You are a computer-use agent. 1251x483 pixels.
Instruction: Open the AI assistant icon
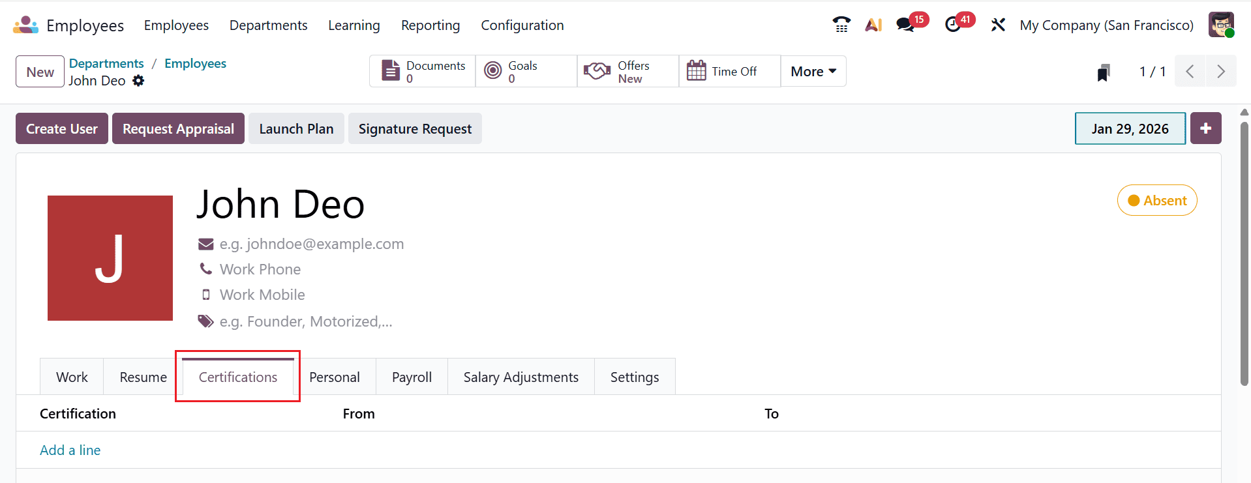click(873, 25)
